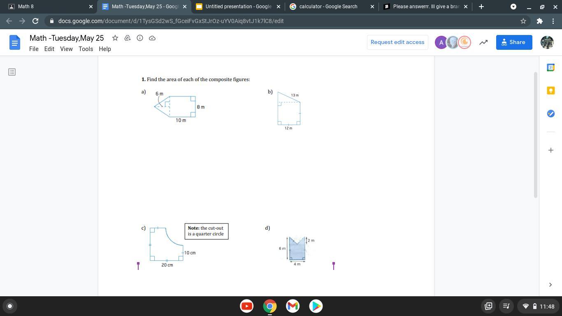View document status cloud icon
Screen dimensions: 562x316
point(152,38)
